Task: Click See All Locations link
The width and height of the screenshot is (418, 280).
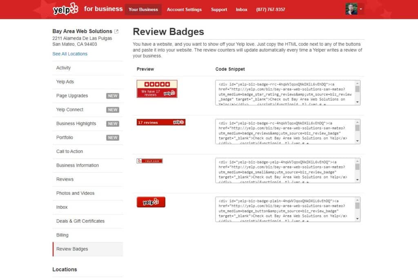Action: 70,54
